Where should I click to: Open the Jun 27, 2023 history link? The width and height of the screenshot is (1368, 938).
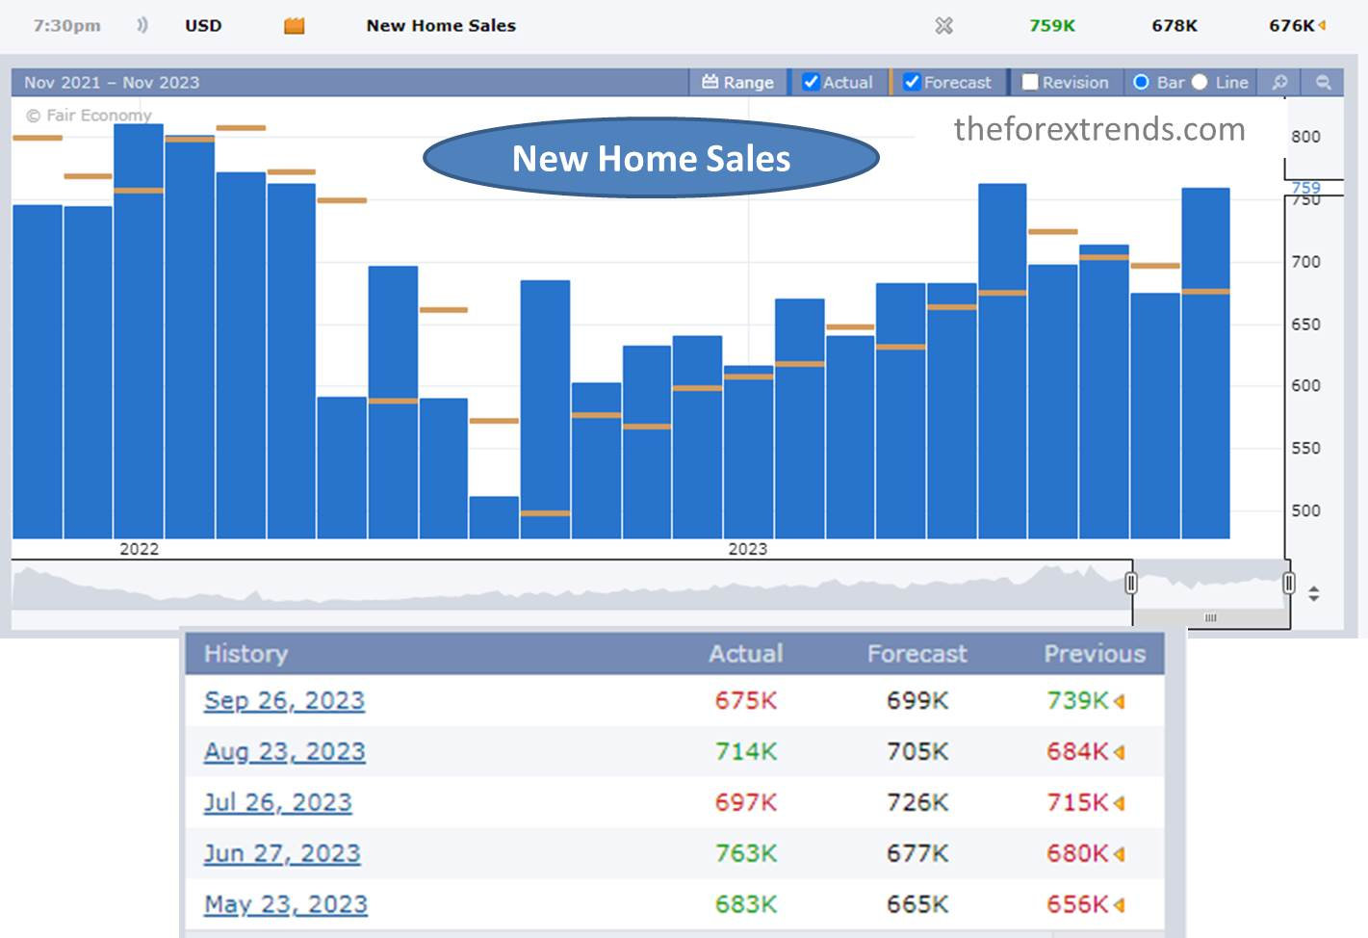pos(282,853)
